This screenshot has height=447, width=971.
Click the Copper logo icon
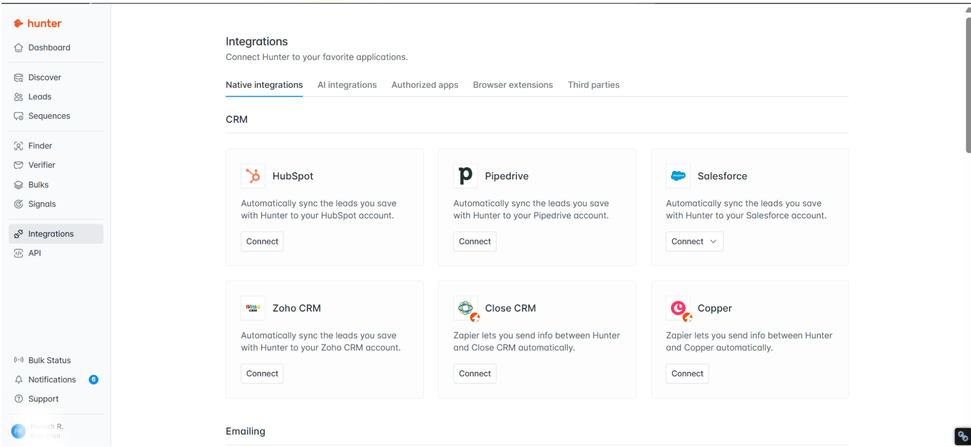[678, 308]
